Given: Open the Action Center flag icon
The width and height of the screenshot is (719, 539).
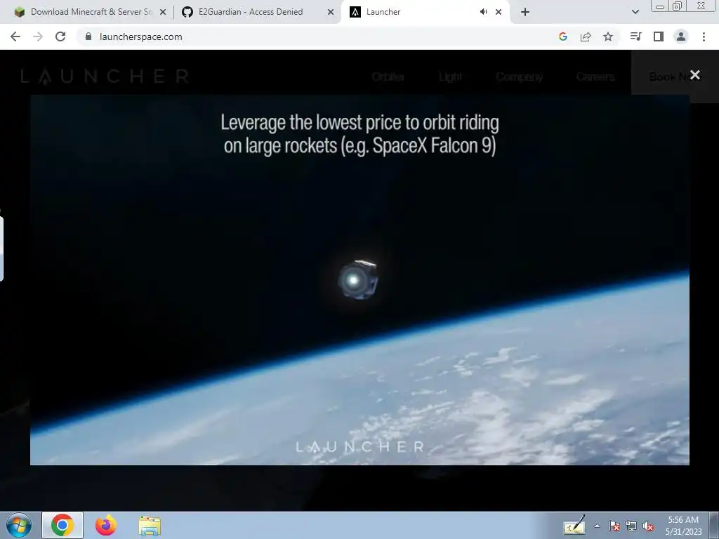Looking at the screenshot, I should [614, 526].
